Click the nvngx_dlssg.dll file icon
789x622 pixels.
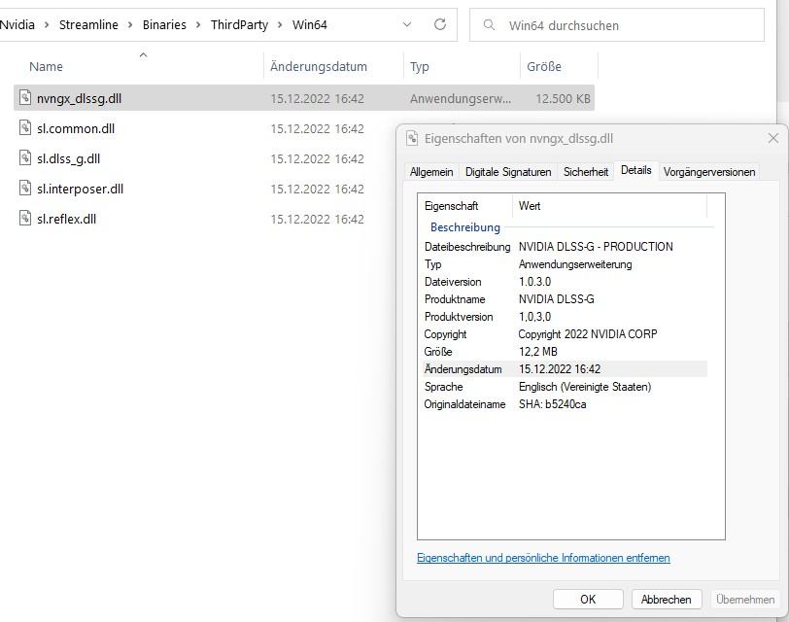click(25, 97)
